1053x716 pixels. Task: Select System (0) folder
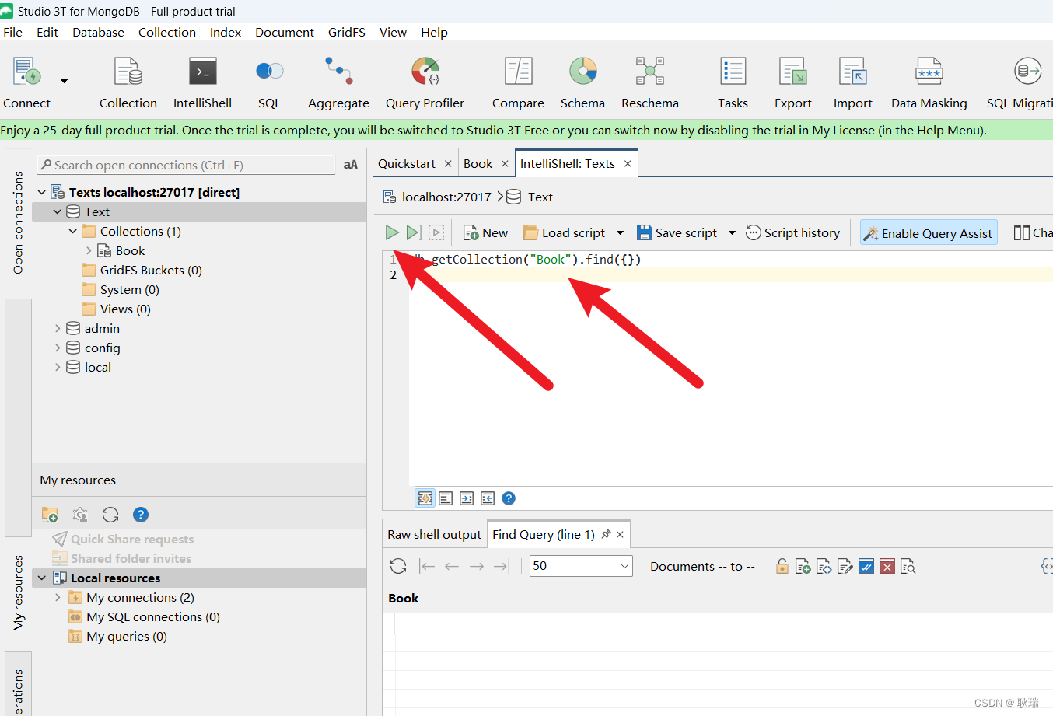(x=121, y=289)
